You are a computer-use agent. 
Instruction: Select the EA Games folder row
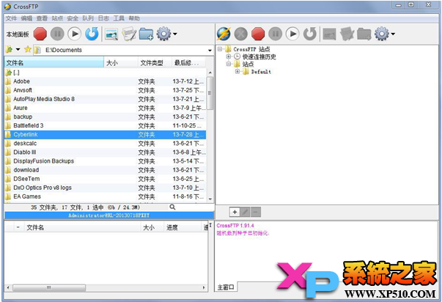pyautogui.click(x=105, y=196)
